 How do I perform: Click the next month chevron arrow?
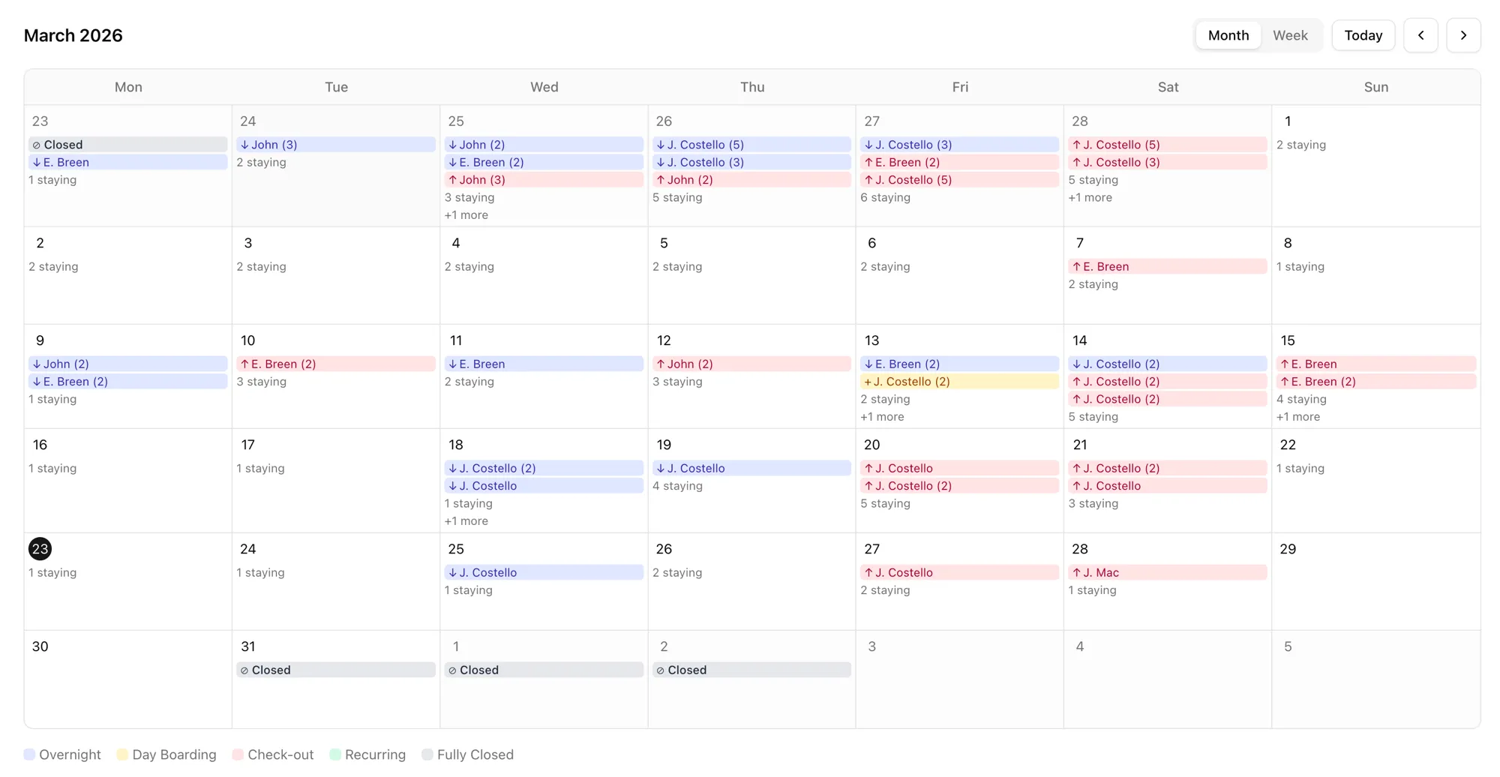coord(1463,35)
